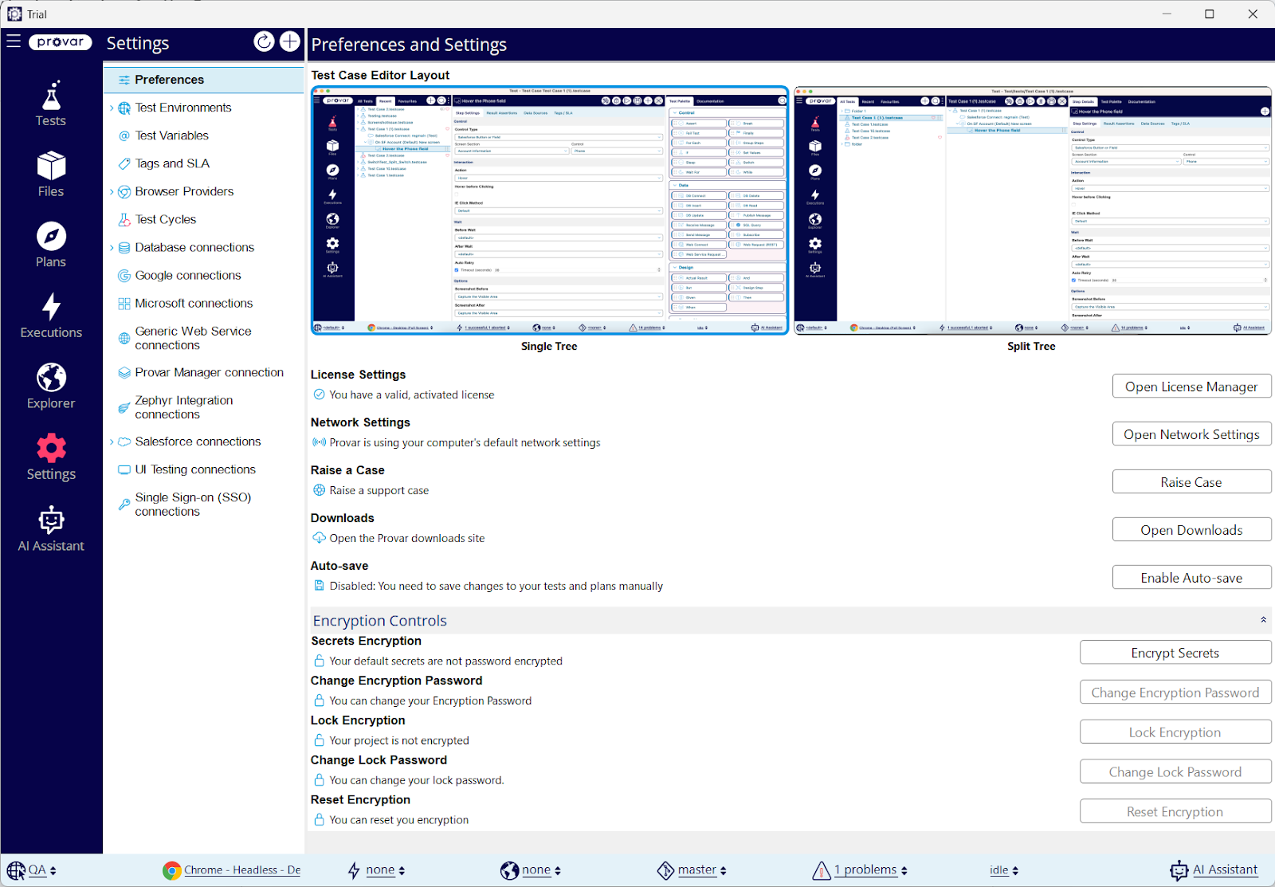Select Google connections item
This screenshot has height=887, width=1275.
(x=187, y=275)
